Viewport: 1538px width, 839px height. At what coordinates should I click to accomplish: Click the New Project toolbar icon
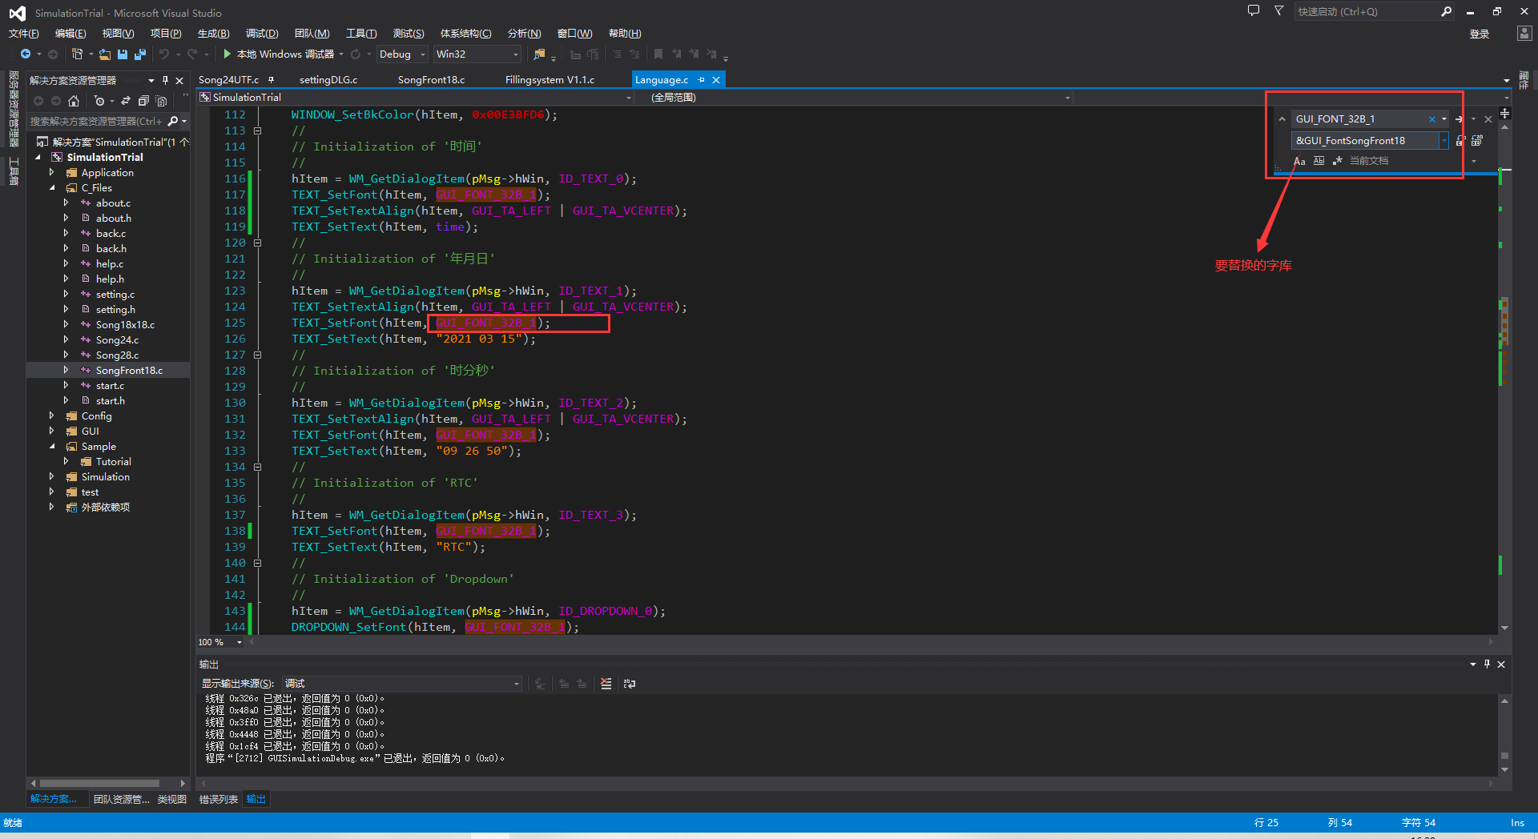[x=77, y=54]
